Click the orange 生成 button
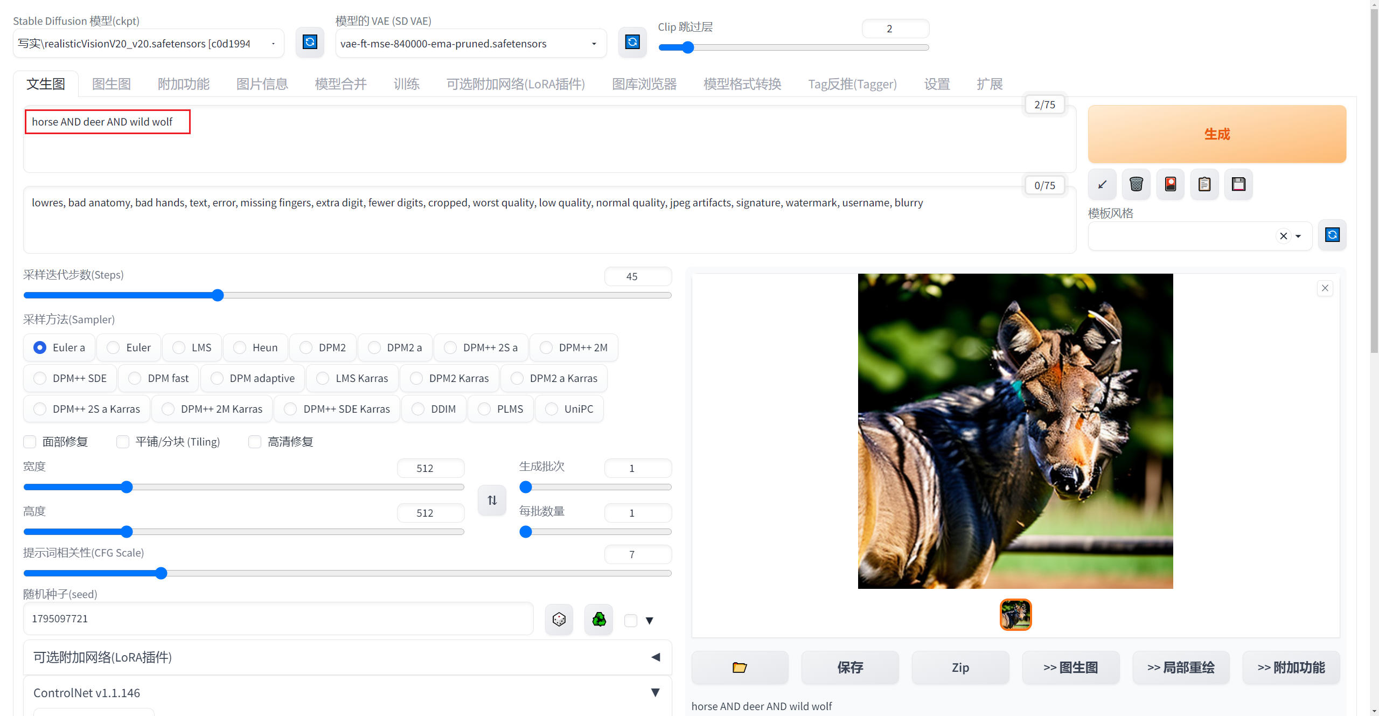 [1216, 134]
